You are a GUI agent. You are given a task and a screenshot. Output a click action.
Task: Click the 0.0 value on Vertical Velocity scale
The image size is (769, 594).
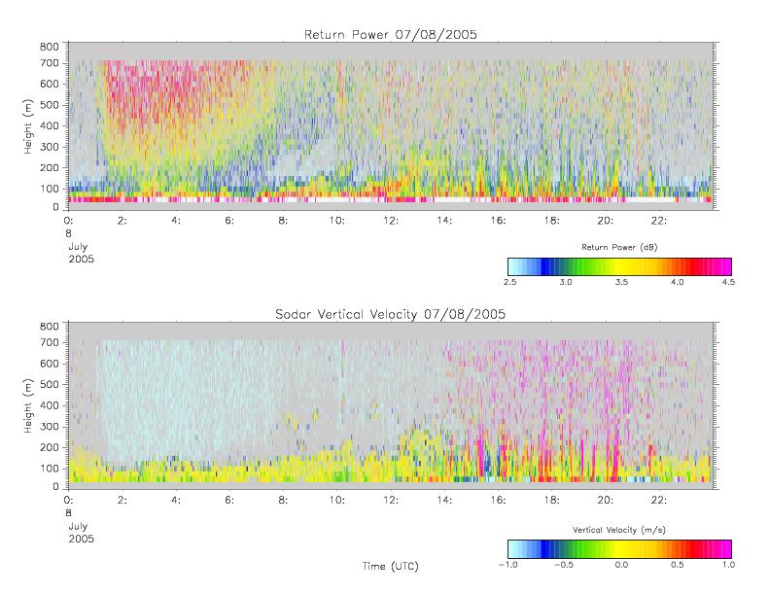pyautogui.click(x=622, y=565)
